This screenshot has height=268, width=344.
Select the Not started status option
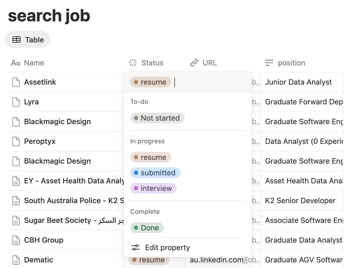(157, 118)
